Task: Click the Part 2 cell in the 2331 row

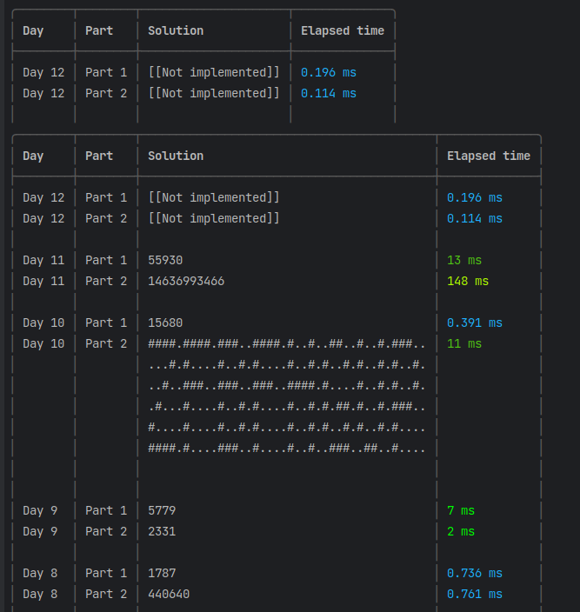Action: pyautogui.click(x=106, y=532)
